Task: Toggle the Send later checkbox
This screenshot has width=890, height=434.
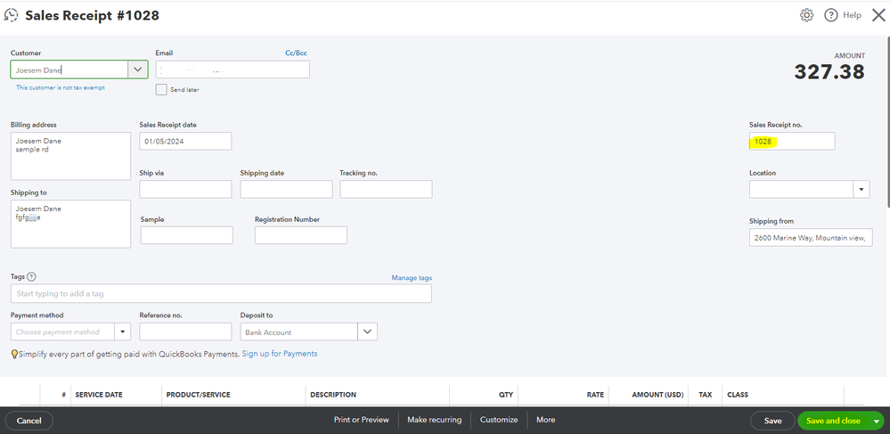Action: 161,89
